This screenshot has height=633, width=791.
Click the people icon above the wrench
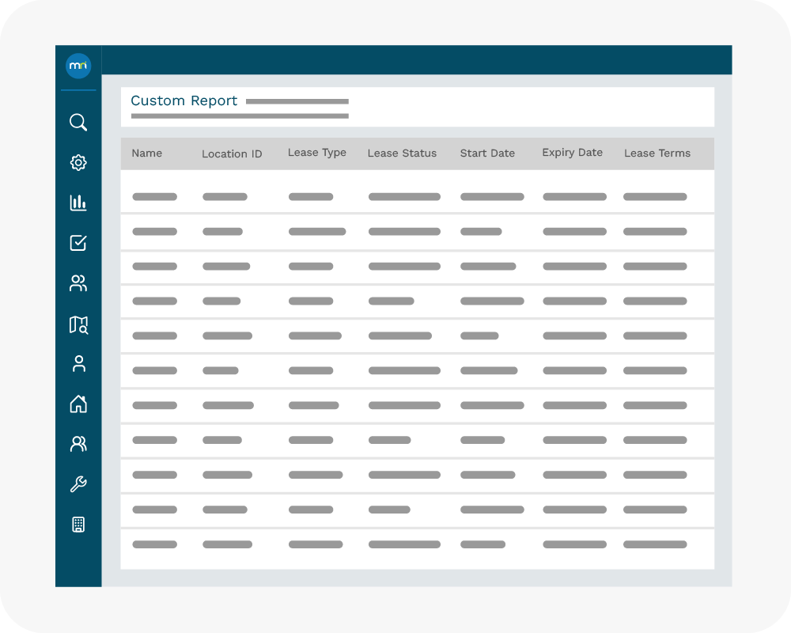point(78,444)
